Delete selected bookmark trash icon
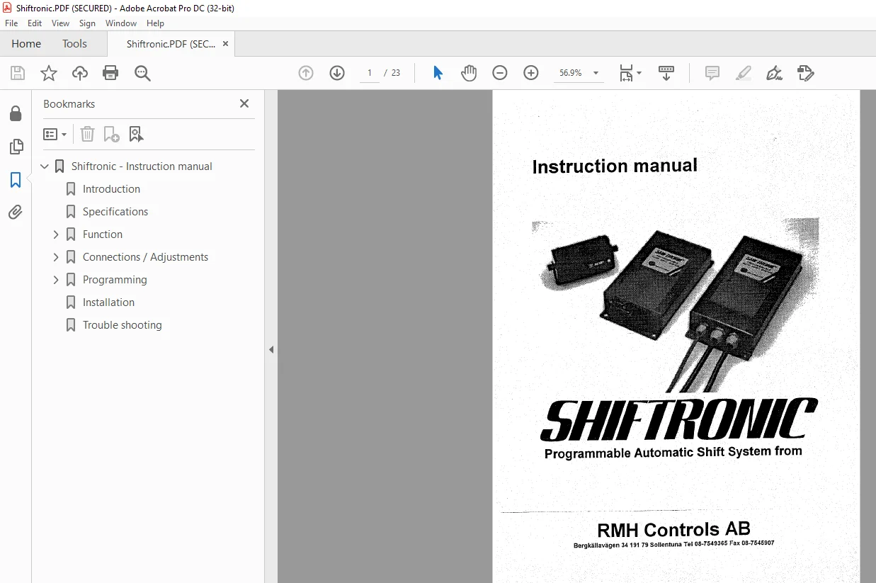876x583 pixels. [x=87, y=134]
